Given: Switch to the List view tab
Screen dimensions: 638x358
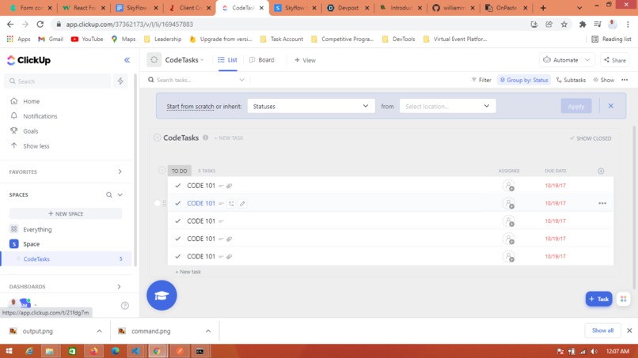Looking at the screenshot, I should click(x=227, y=60).
